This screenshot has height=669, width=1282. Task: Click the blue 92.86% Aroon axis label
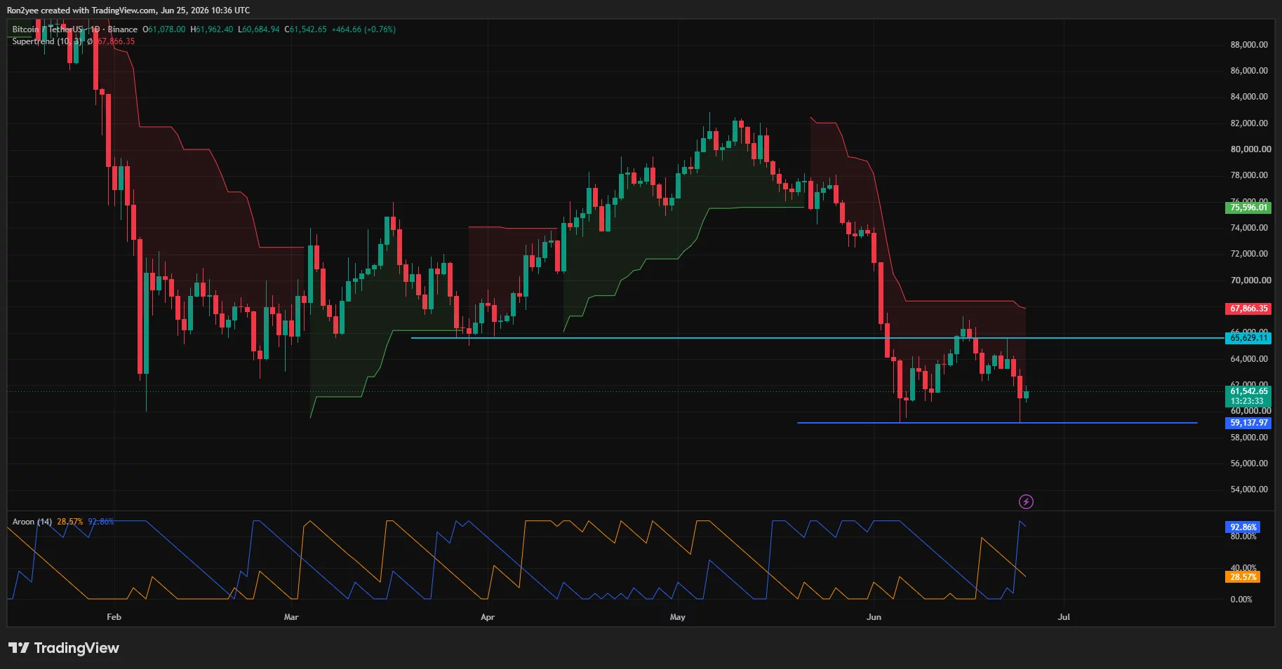click(x=1243, y=527)
